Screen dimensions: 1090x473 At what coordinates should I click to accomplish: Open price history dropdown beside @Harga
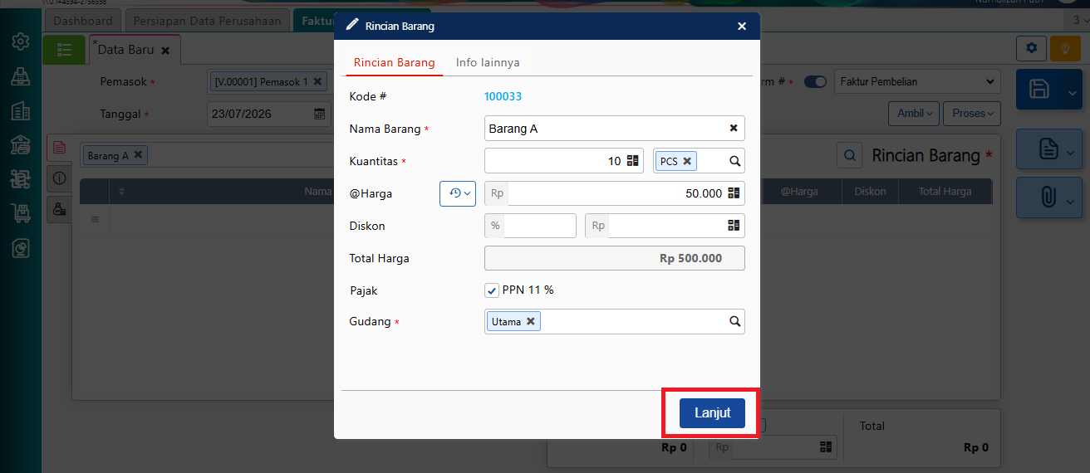[458, 193]
